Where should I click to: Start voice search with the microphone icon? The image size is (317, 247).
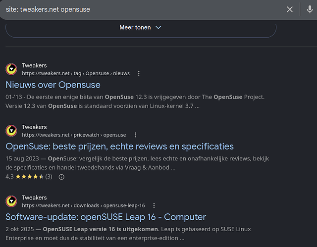(310, 9)
